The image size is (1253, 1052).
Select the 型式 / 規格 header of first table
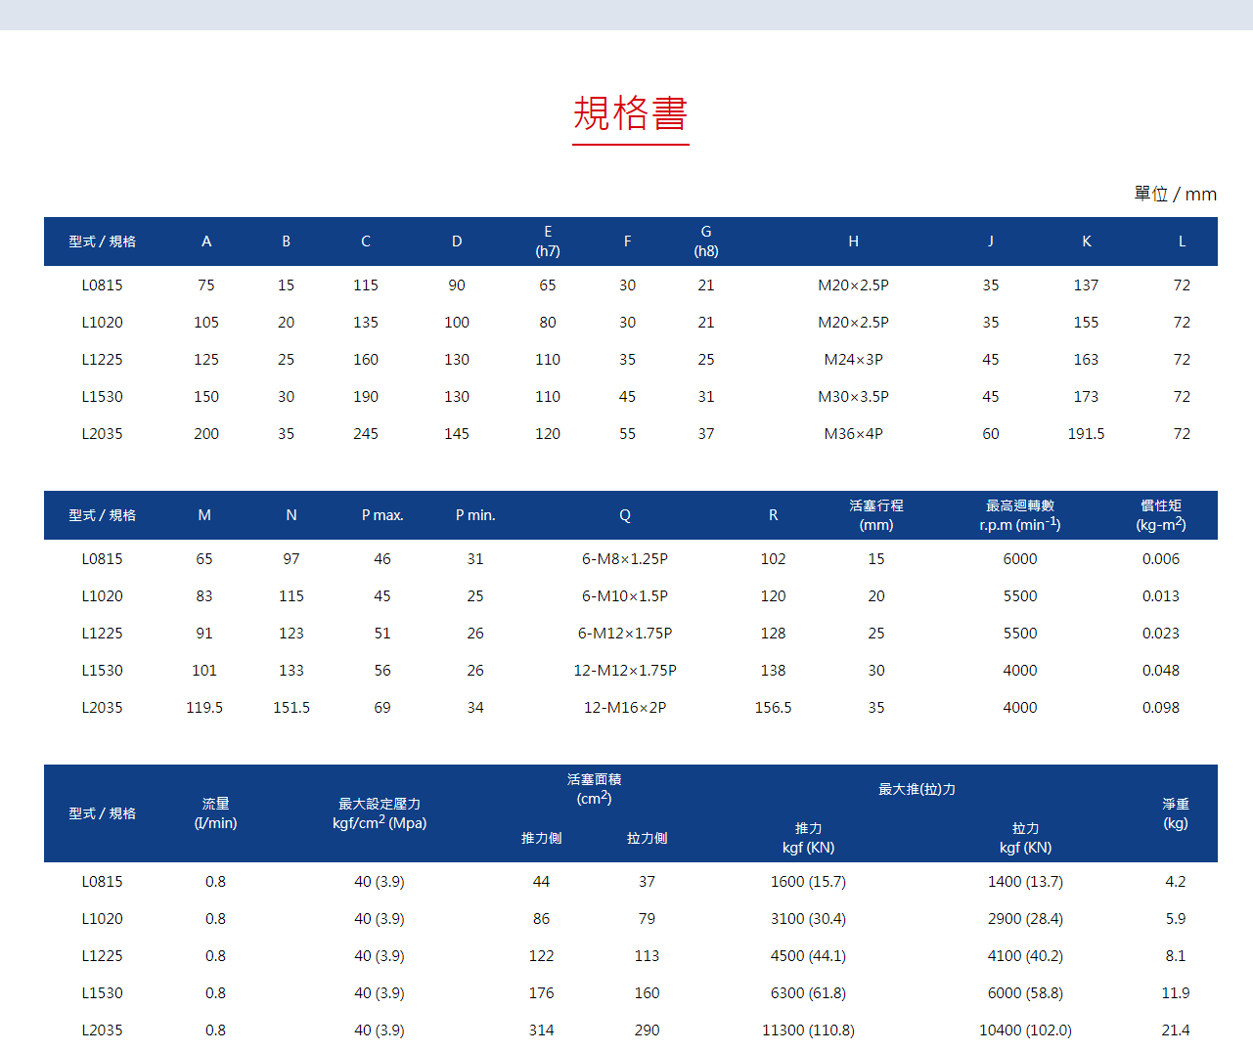[x=102, y=241]
